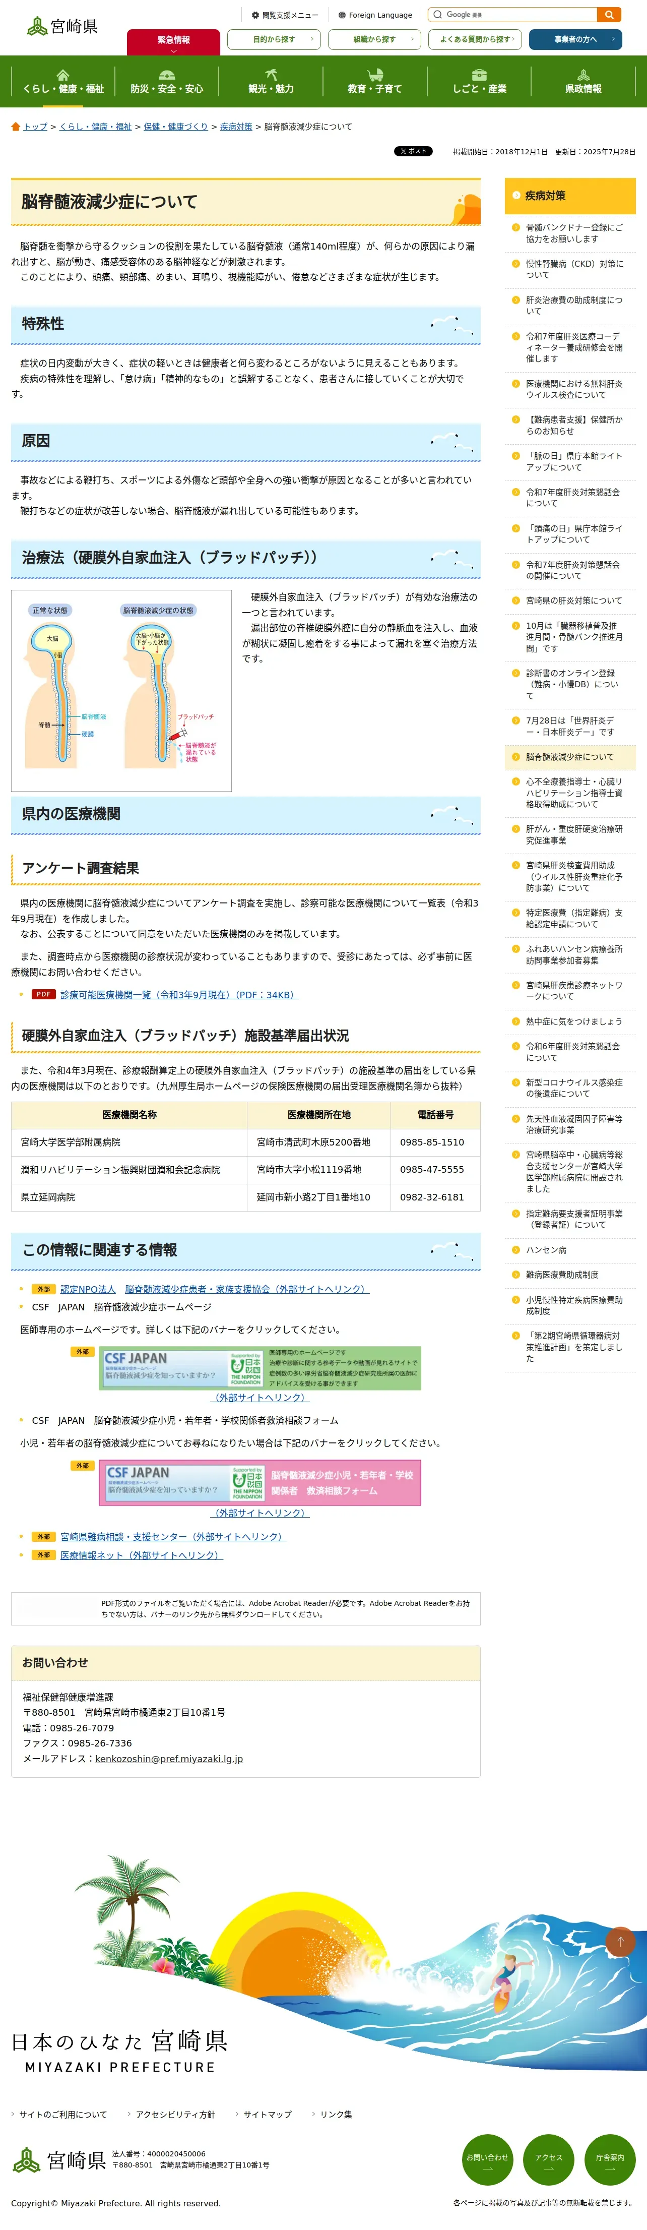The width and height of the screenshot is (647, 2230).
Task: Open sidebar header 疾病対策
Action: 570,196
